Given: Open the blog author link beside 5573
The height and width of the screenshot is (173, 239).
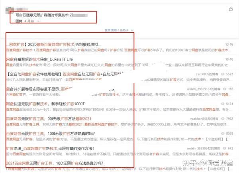Looking at the screenshot, I should click(207, 74).
